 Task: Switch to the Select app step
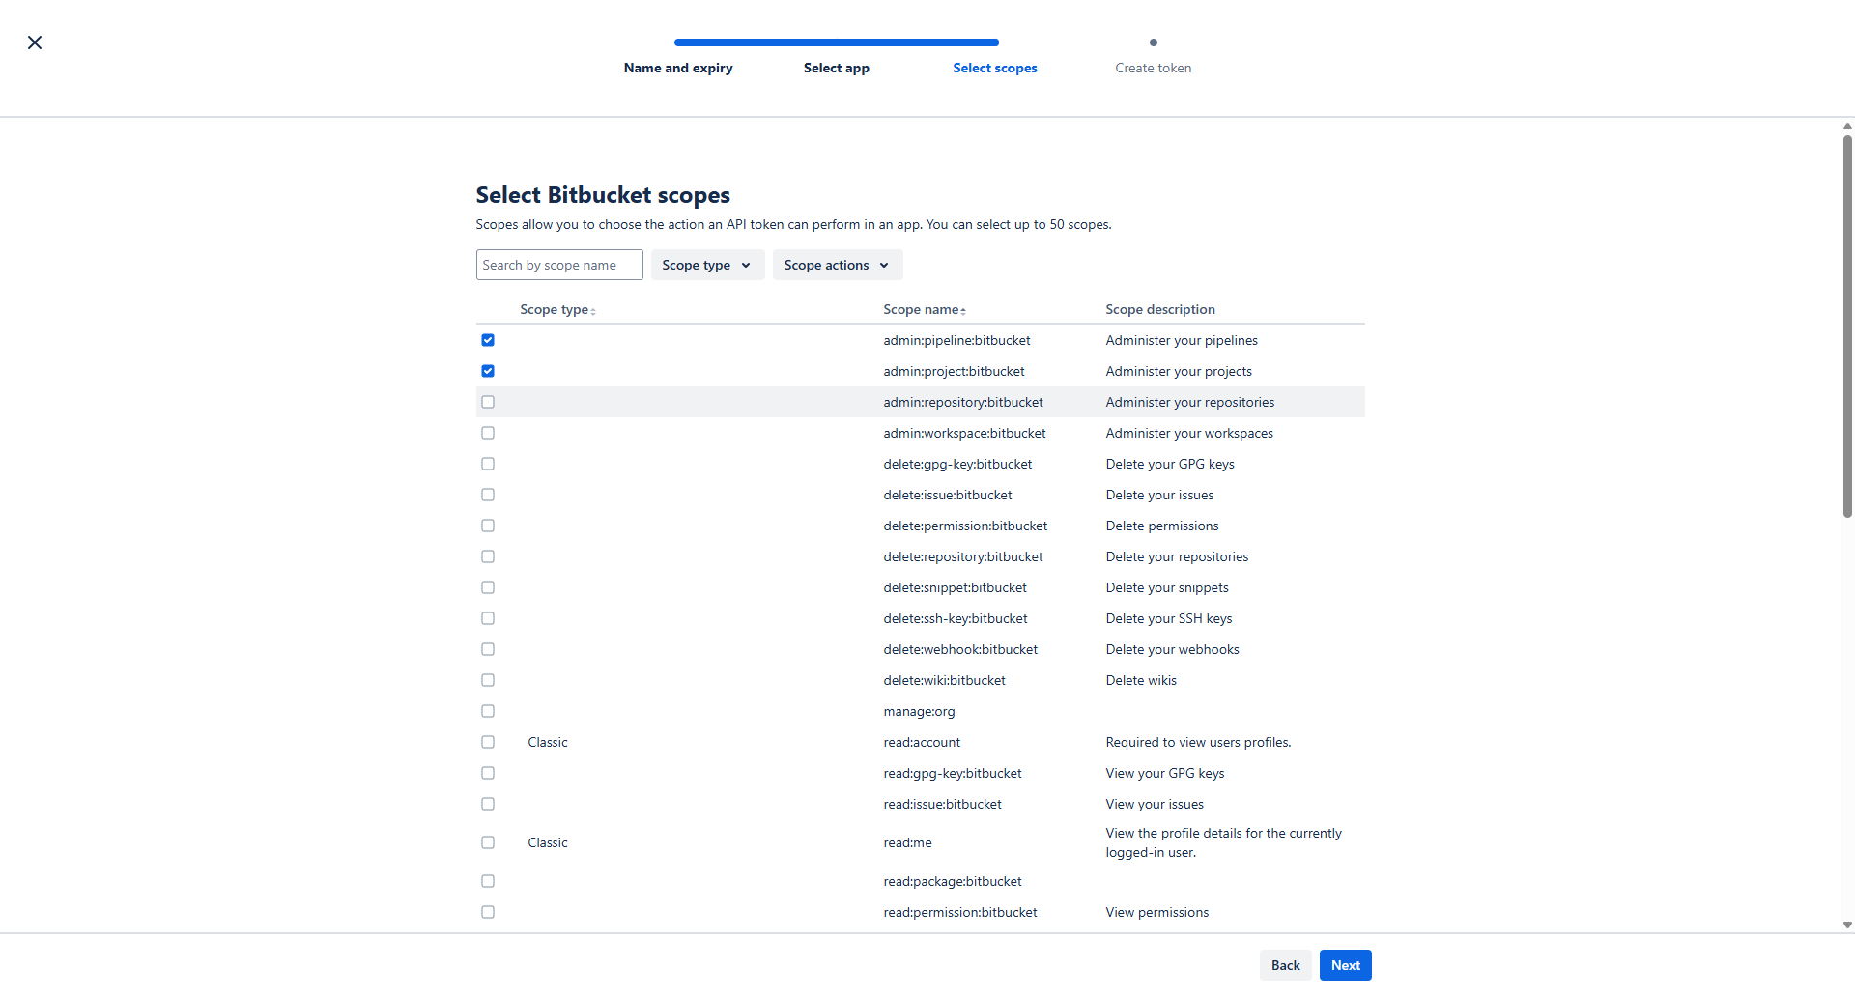pos(837,68)
